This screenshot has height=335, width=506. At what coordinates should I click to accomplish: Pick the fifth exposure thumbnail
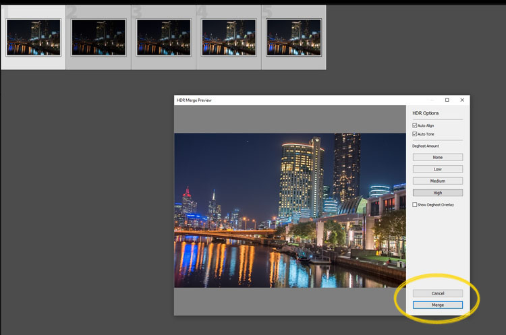293,37
